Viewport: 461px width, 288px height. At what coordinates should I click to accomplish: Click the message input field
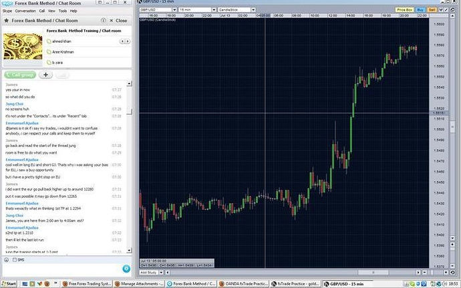tap(61, 269)
